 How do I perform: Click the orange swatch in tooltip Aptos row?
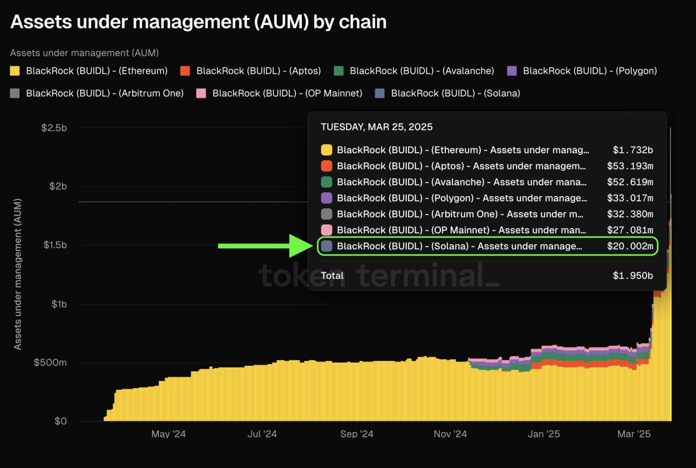(326, 166)
